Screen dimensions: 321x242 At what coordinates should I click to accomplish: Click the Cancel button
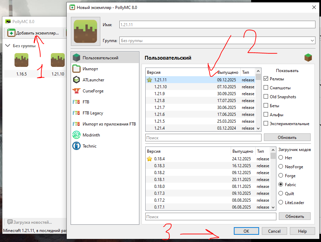274,231
